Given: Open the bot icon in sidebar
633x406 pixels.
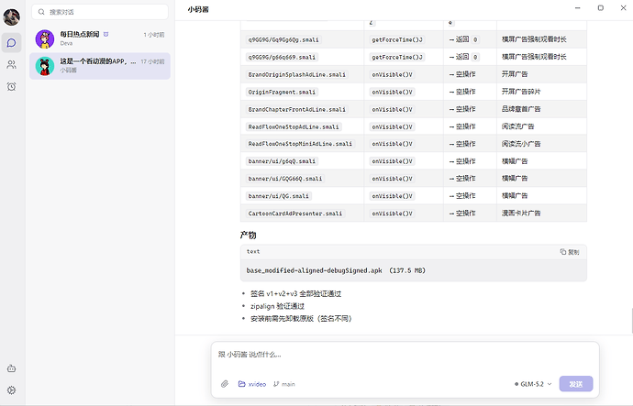Looking at the screenshot, I should 11,368.
